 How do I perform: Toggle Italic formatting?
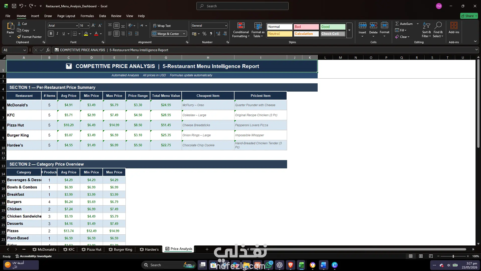point(57,34)
